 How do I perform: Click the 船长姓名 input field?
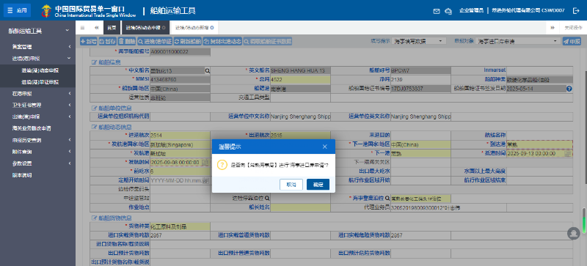tap(301, 207)
